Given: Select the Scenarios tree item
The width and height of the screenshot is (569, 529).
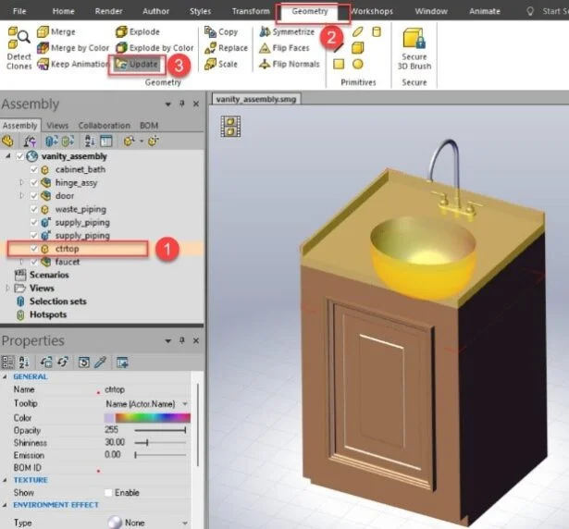Looking at the screenshot, I should click(x=49, y=275).
